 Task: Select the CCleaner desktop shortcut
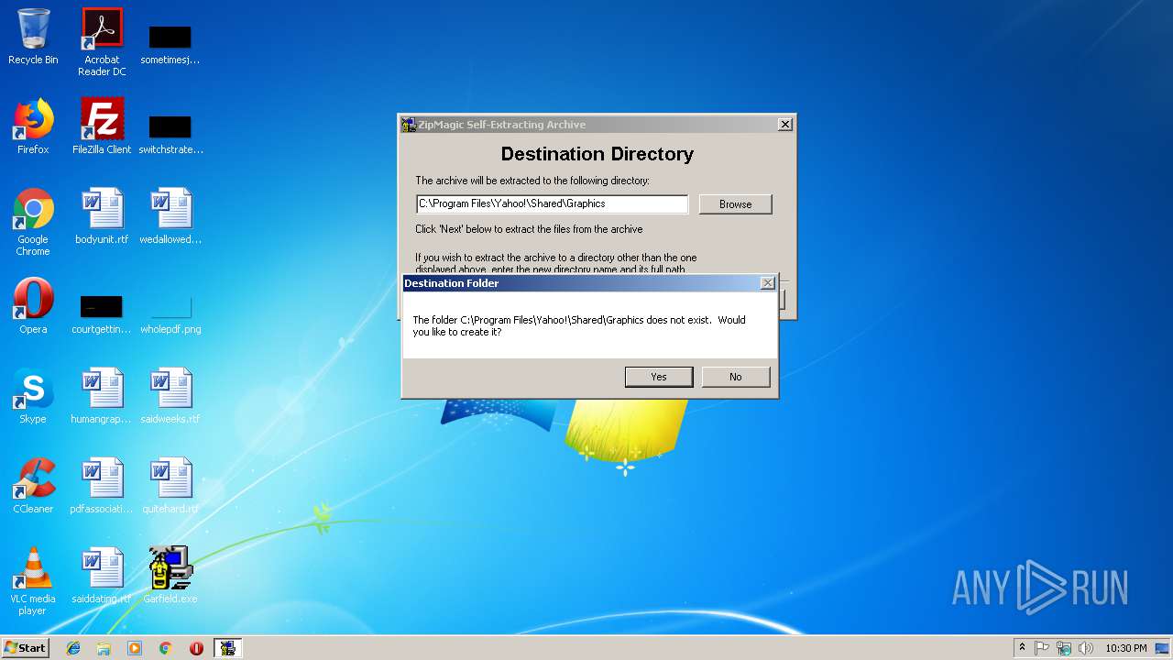pos(33,486)
